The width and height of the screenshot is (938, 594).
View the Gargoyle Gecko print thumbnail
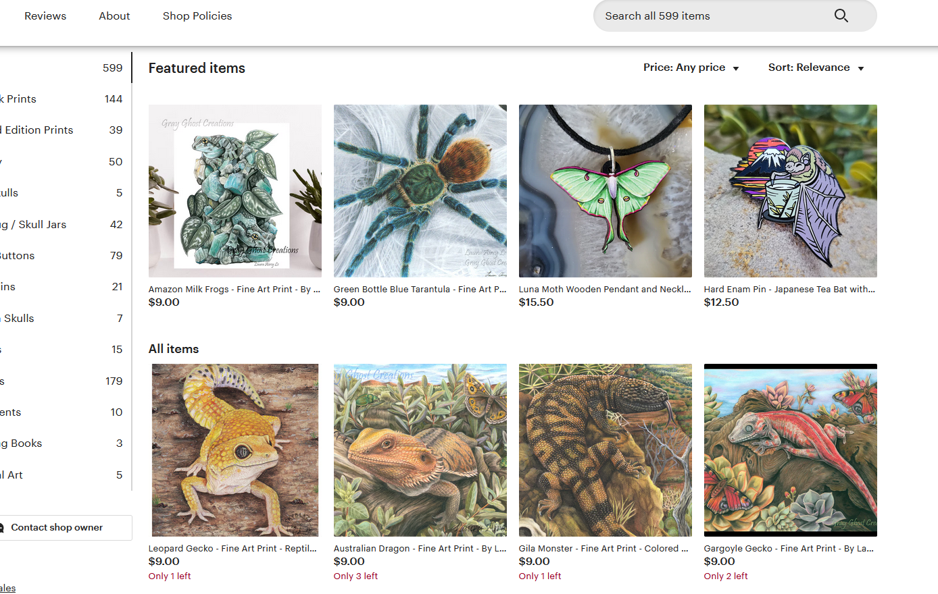coord(790,450)
